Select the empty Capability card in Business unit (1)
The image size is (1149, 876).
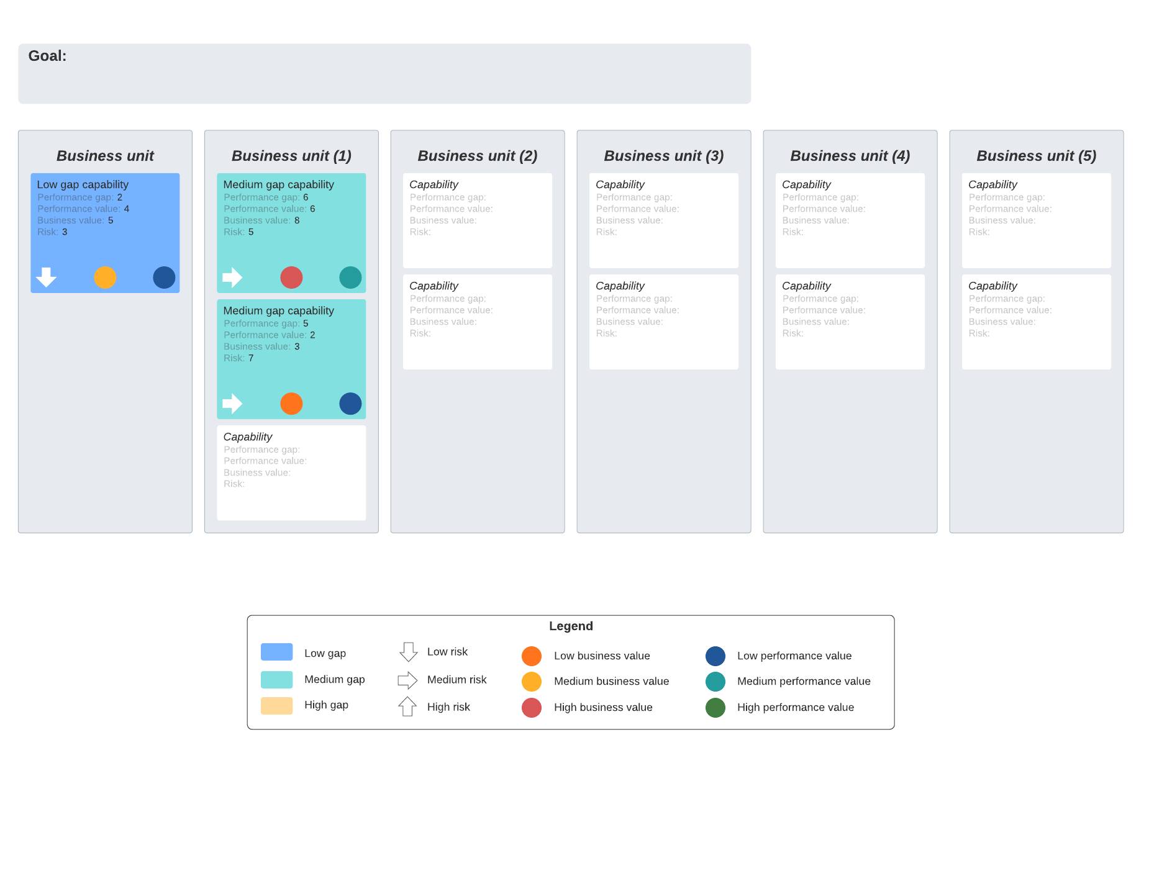click(x=291, y=472)
